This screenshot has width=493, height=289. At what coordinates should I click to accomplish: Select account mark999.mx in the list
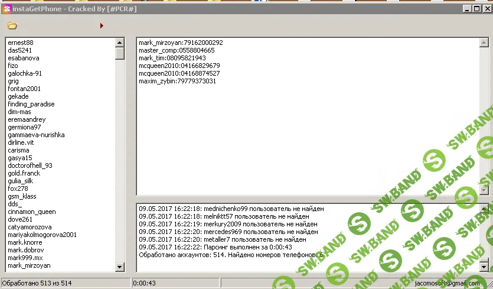pyautogui.click(x=25, y=258)
